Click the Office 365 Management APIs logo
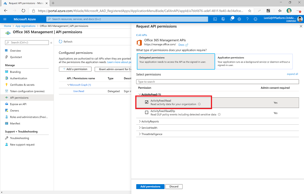 point(139,42)
